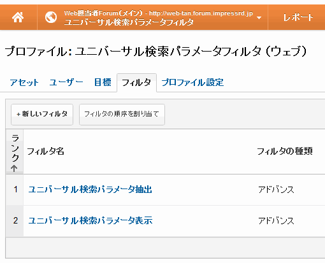This screenshot has height=263, width=325.
Task: Select the rank 1 row cell
Action: click(x=15, y=189)
